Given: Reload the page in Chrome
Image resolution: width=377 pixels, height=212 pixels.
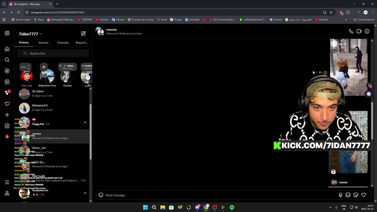Looking at the screenshot, I should coord(18,12).
